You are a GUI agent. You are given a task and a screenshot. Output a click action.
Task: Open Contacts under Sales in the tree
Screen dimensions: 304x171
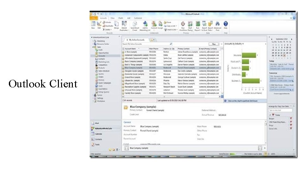[x=100, y=59]
